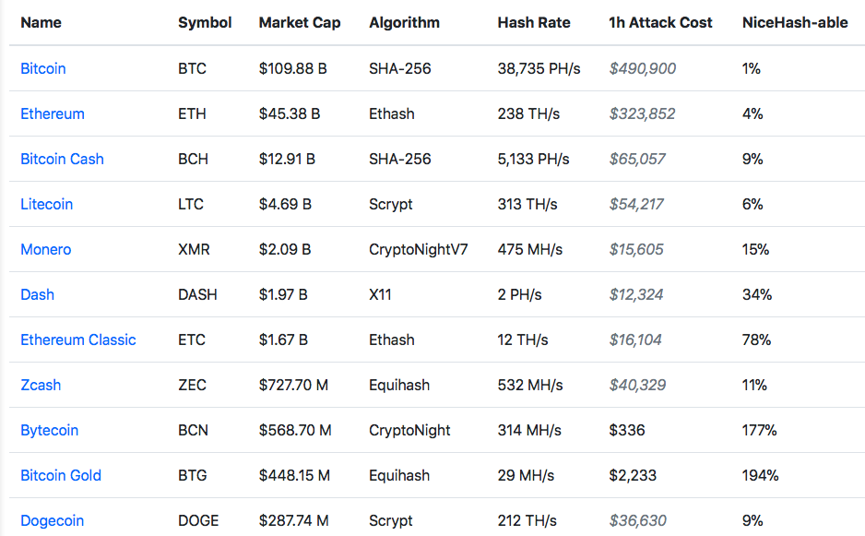Image resolution: width=865 pixels, height=536 pixels.
Task: Sort the table by Market Cap
Action: 300,22
